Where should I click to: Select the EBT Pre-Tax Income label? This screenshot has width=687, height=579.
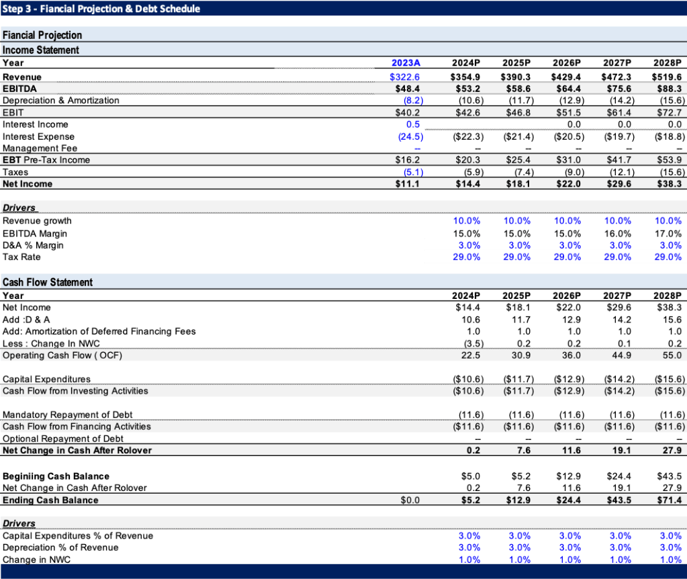coord(46,160)
